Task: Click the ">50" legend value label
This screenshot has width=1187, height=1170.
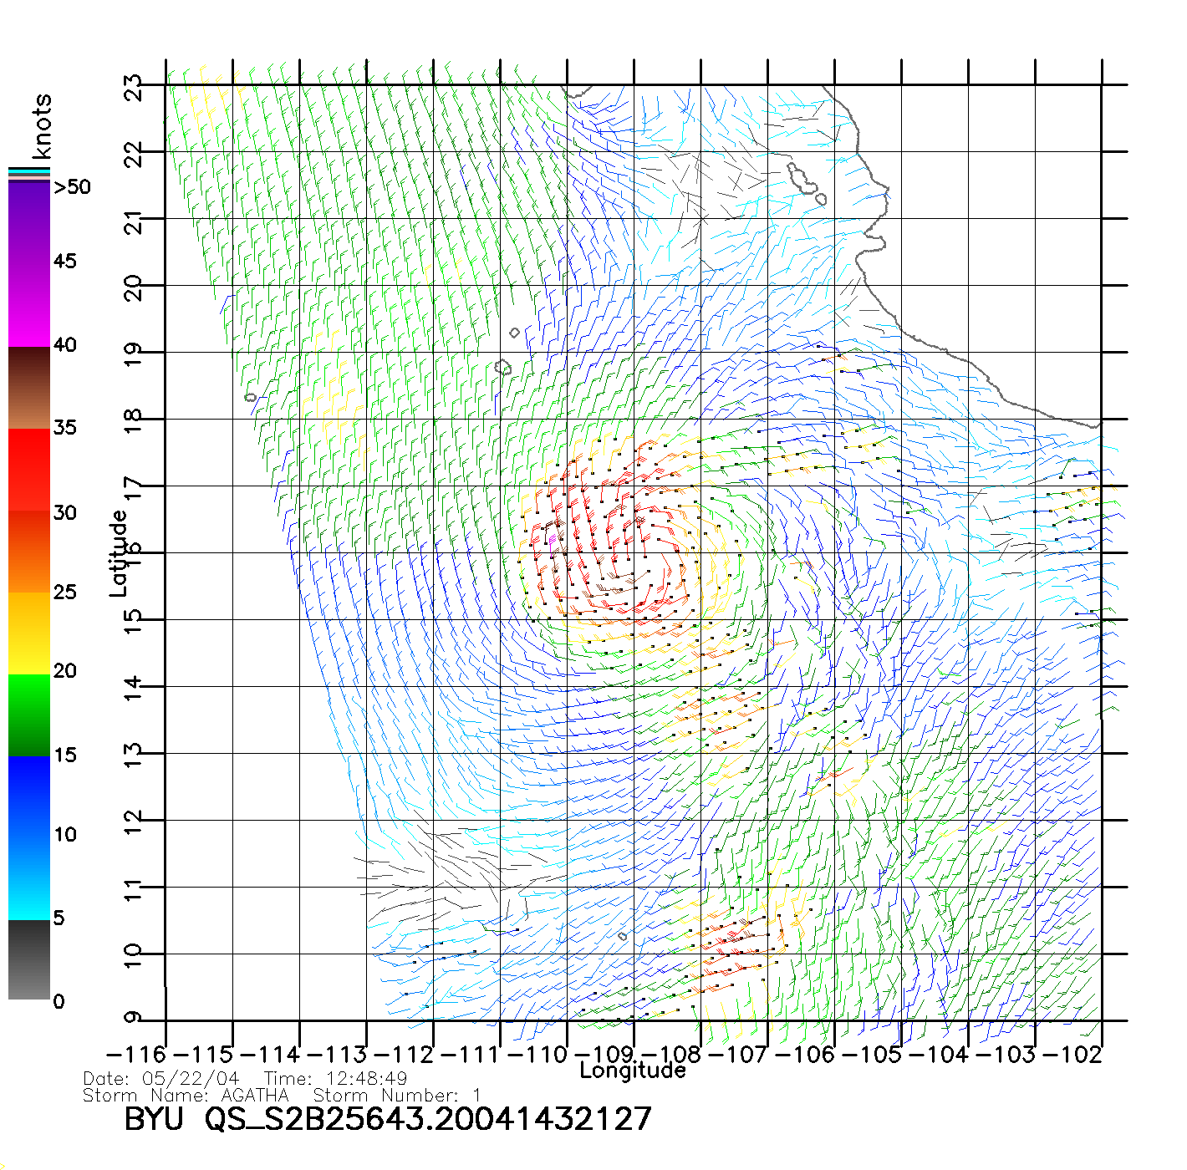Action: 72,187
